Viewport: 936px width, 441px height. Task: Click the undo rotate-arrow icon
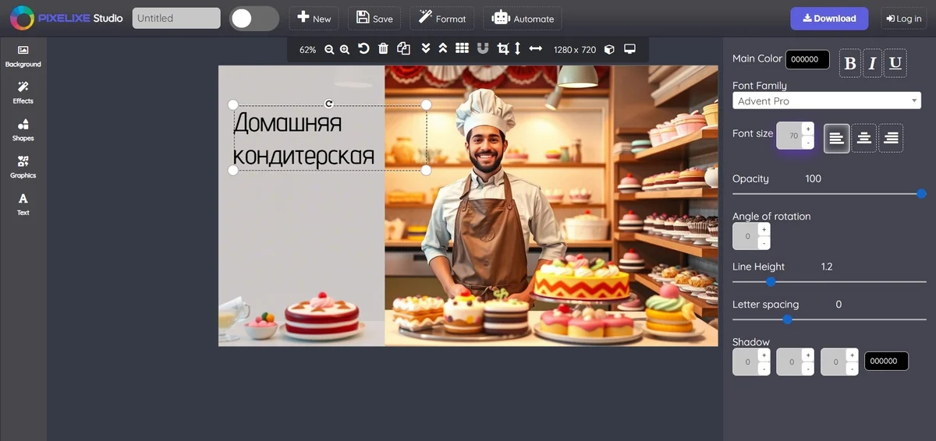click(363, 49)
